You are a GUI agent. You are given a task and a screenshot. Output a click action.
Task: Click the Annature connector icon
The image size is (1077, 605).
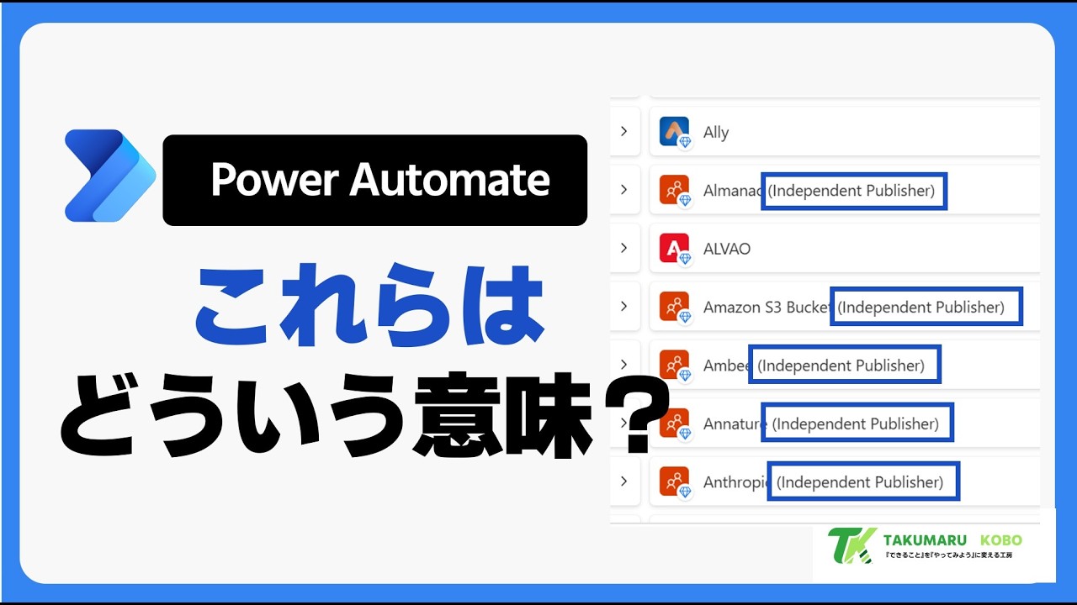click(675, 423)
